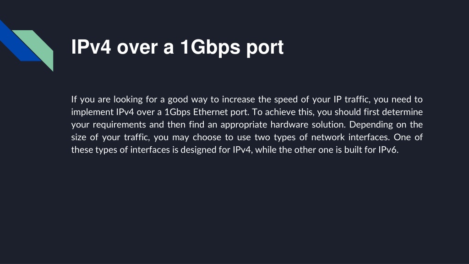Click the phrase 'network interfaces' in the paragraph
Screen dimensions: 469x264
click(350, 137)
